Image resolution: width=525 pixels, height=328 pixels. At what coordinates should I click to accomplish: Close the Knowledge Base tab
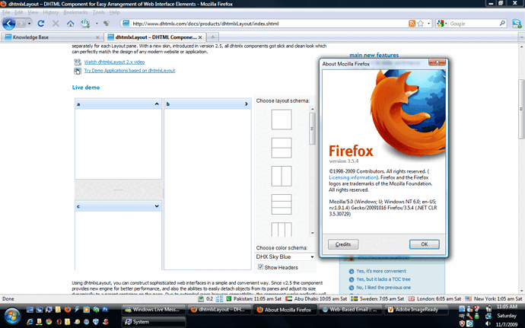(x=97, y=37)
